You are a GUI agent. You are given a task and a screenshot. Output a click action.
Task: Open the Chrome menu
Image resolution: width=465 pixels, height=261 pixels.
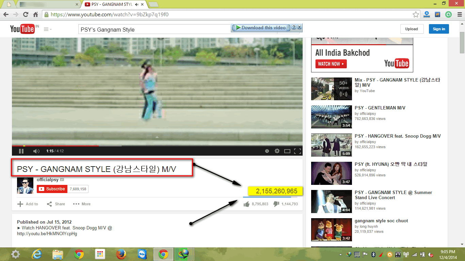pyautogui.click(x=459, y=15)
